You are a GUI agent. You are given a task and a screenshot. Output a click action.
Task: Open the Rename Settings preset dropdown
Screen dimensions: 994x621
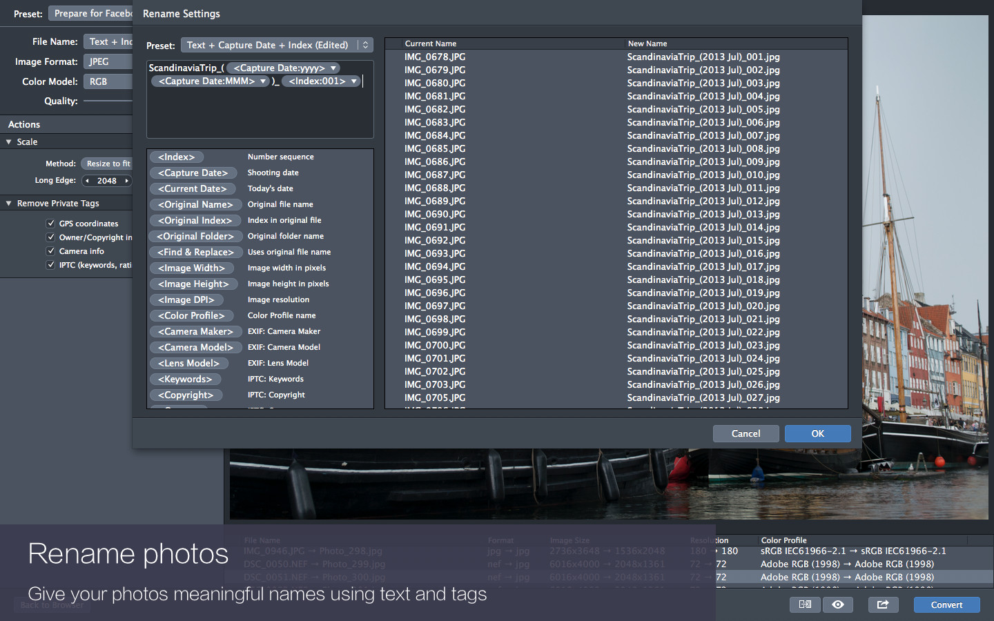click(277, 45)
